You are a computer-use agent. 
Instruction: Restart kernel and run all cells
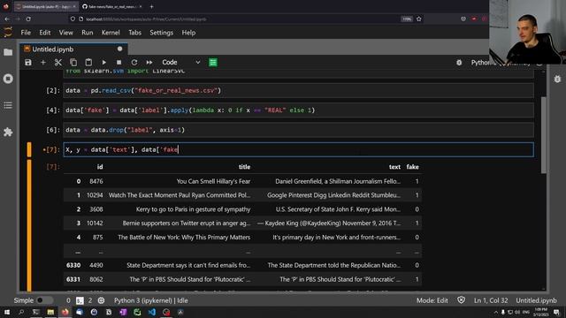149,63
